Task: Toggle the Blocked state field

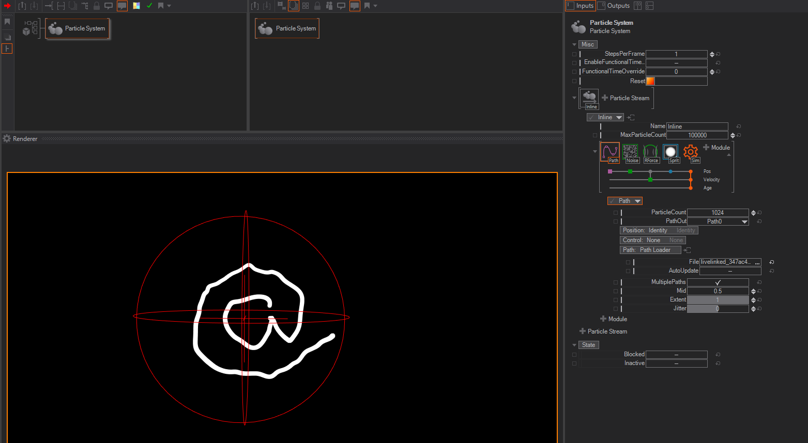Action: 676,355
